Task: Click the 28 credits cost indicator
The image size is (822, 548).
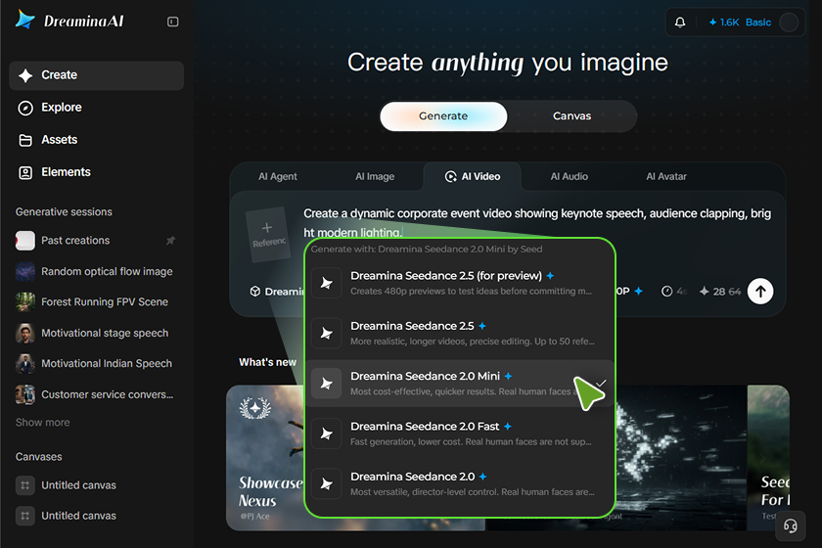Action: pyautogui.click(x=720, y=292)
